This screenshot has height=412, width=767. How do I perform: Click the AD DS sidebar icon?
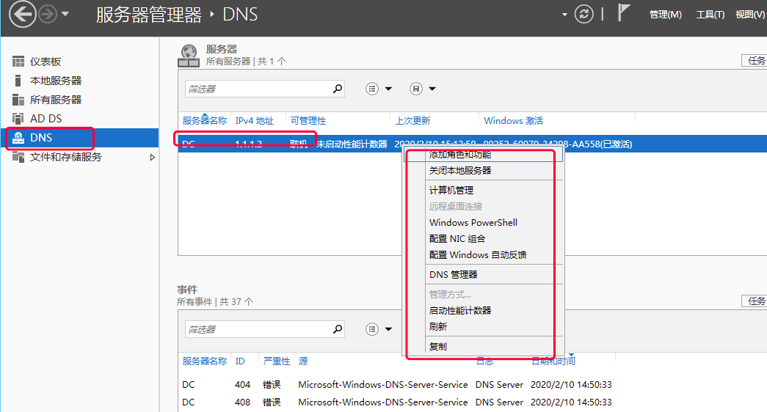[x=18, y=119]
